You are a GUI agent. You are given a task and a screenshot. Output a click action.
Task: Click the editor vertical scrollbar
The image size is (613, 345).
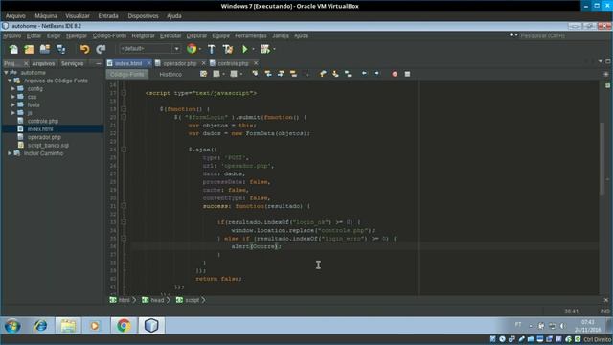click(x=602, y=158)
